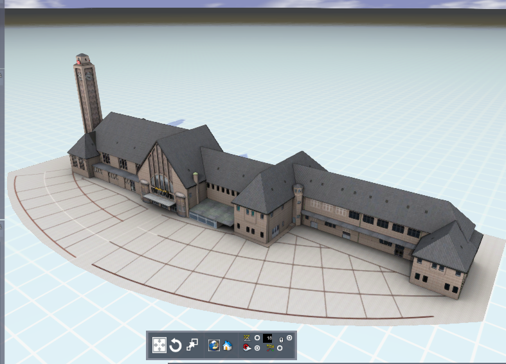Click the clock tower of the station
Screen dimensions: 506x364
point(87,94)
